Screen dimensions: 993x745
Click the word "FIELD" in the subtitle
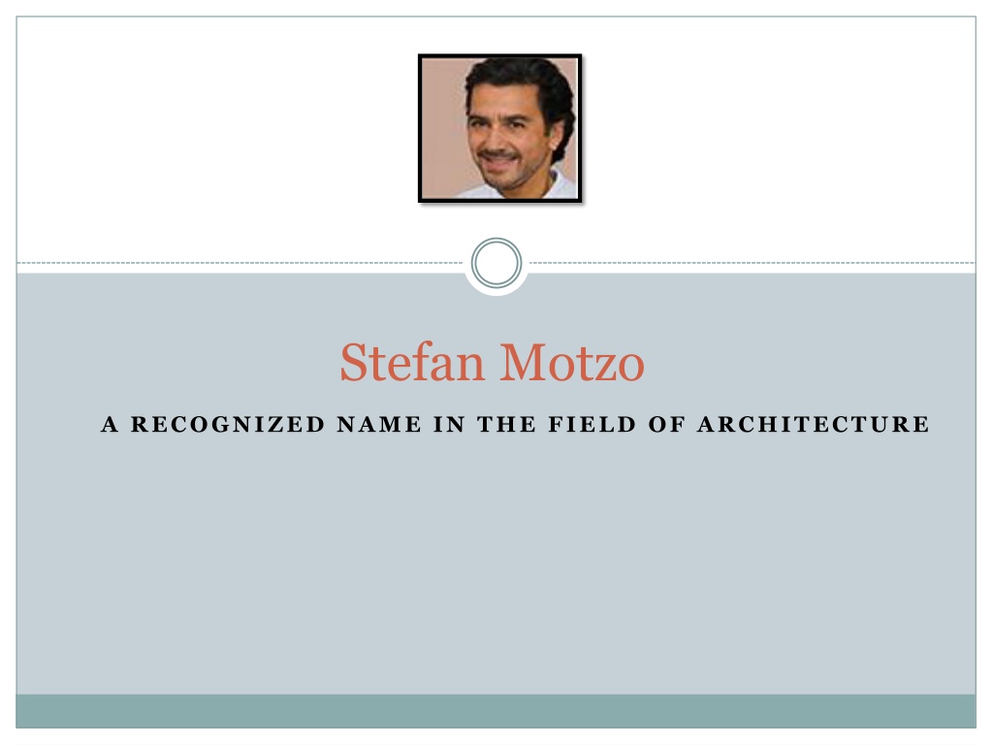click(592, 424)
